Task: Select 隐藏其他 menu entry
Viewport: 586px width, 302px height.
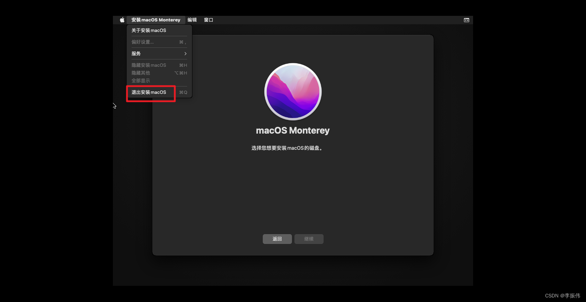Action: point(159,73)
